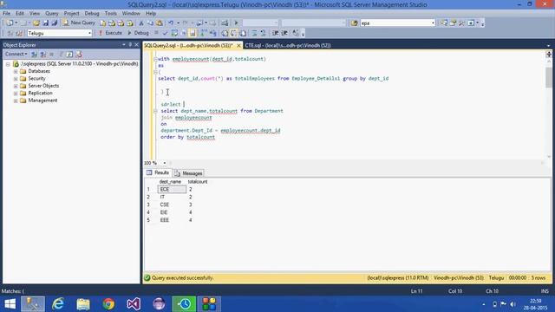Click the Filter icon in Object Explorer toolbar
Image resolution: width=555 pixels, height=312 pixels.
click(x=61, y=54)
